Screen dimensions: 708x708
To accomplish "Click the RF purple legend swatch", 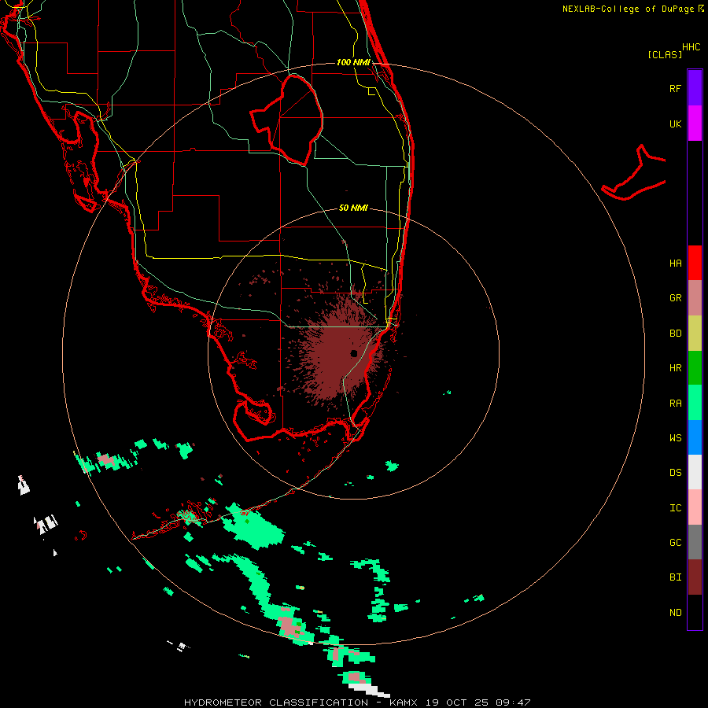I will (695, 88).
